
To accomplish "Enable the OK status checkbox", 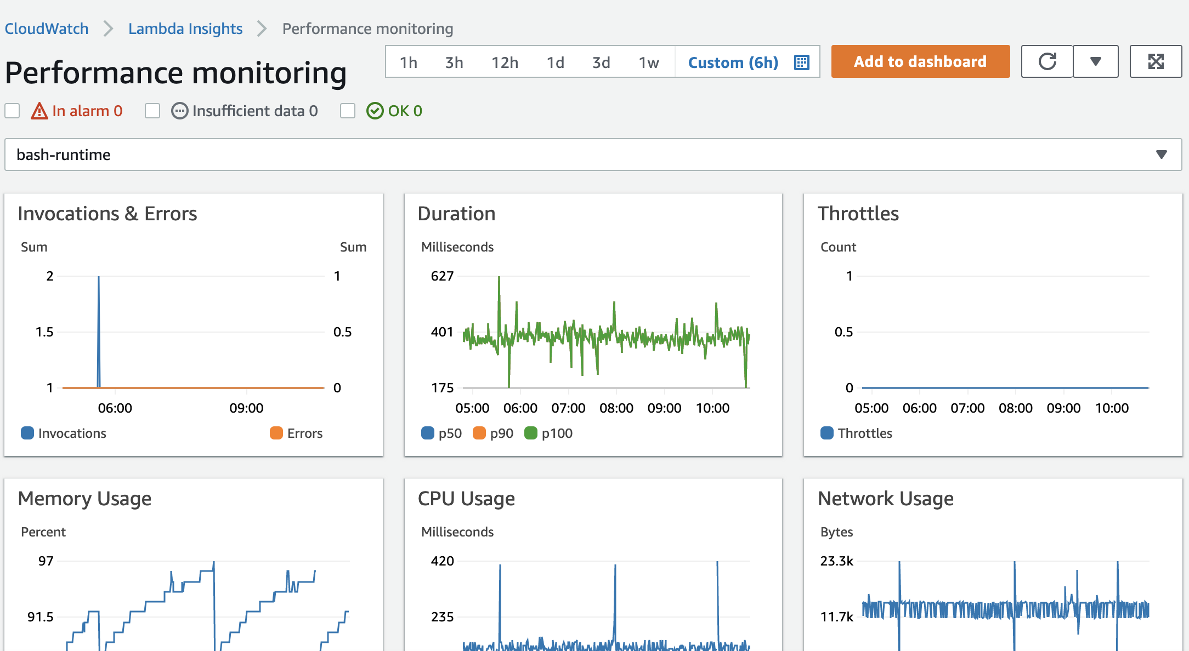I will [x=347, y=111].
